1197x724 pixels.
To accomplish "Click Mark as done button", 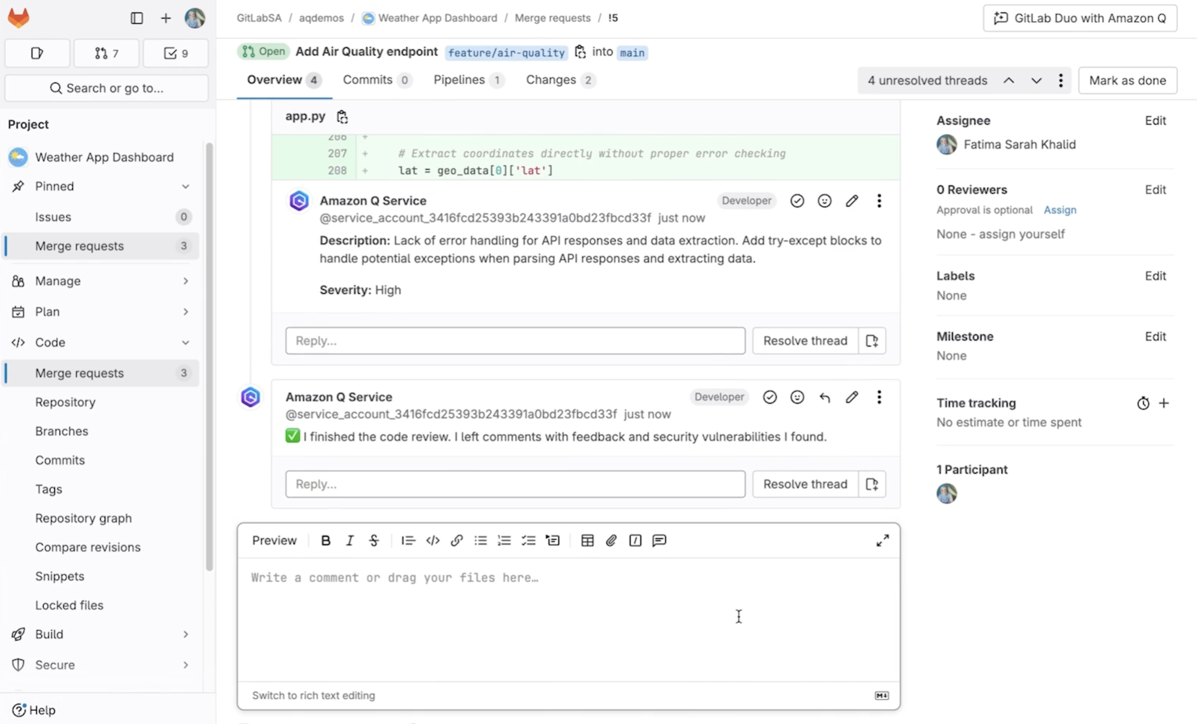I will 1127,81.
